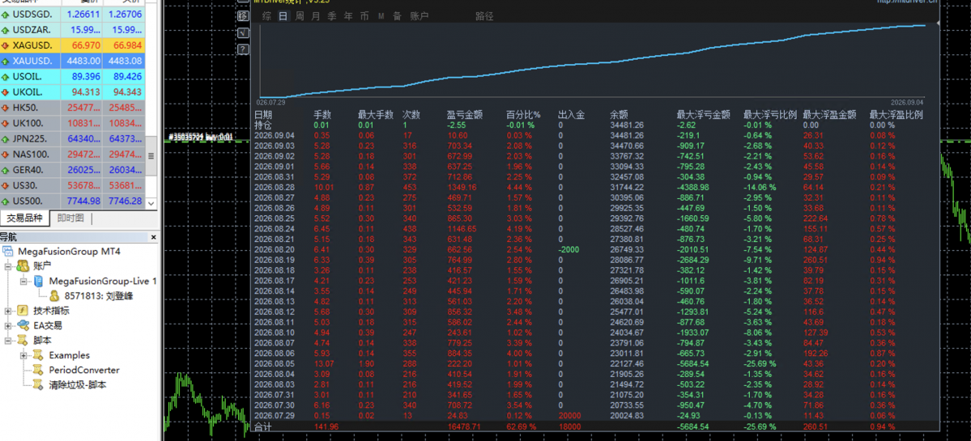971x441 pixels.
Task: Click the 16478.71 total profit value
Action: coord(464,427)
